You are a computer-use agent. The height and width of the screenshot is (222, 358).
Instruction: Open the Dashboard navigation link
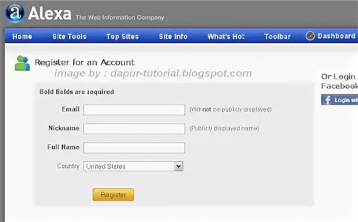pyautogui.click(x=337, y=36)
